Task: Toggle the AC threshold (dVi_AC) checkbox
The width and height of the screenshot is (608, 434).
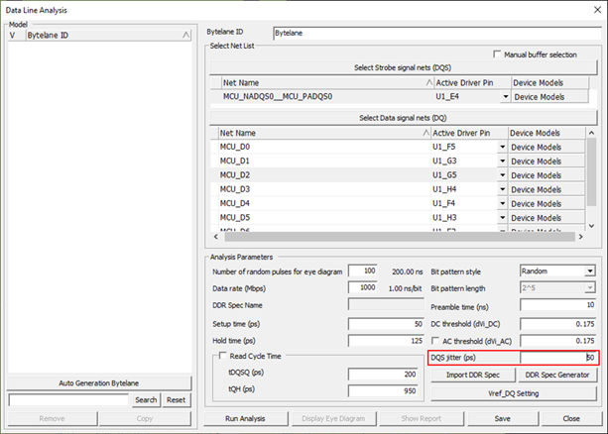Action: (436, 341)
